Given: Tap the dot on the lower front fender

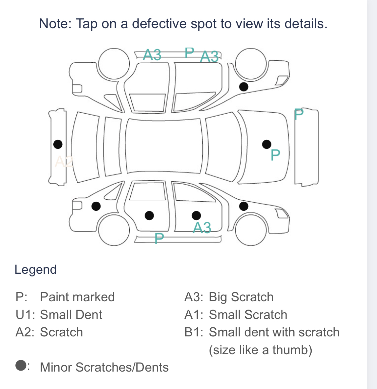Looking at the screenshot, I should pos(96,206).
